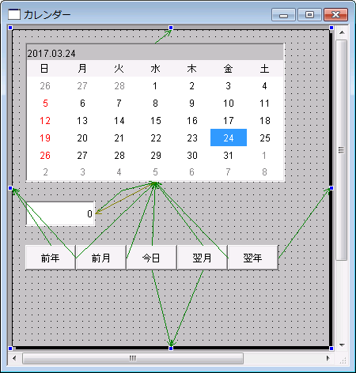Image resolution: width=356 pixels, height=373 pixels.
Task: Select date 13 in the calendar
Action: point(82,120)
